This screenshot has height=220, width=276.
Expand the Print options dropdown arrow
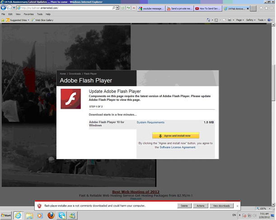234,20
